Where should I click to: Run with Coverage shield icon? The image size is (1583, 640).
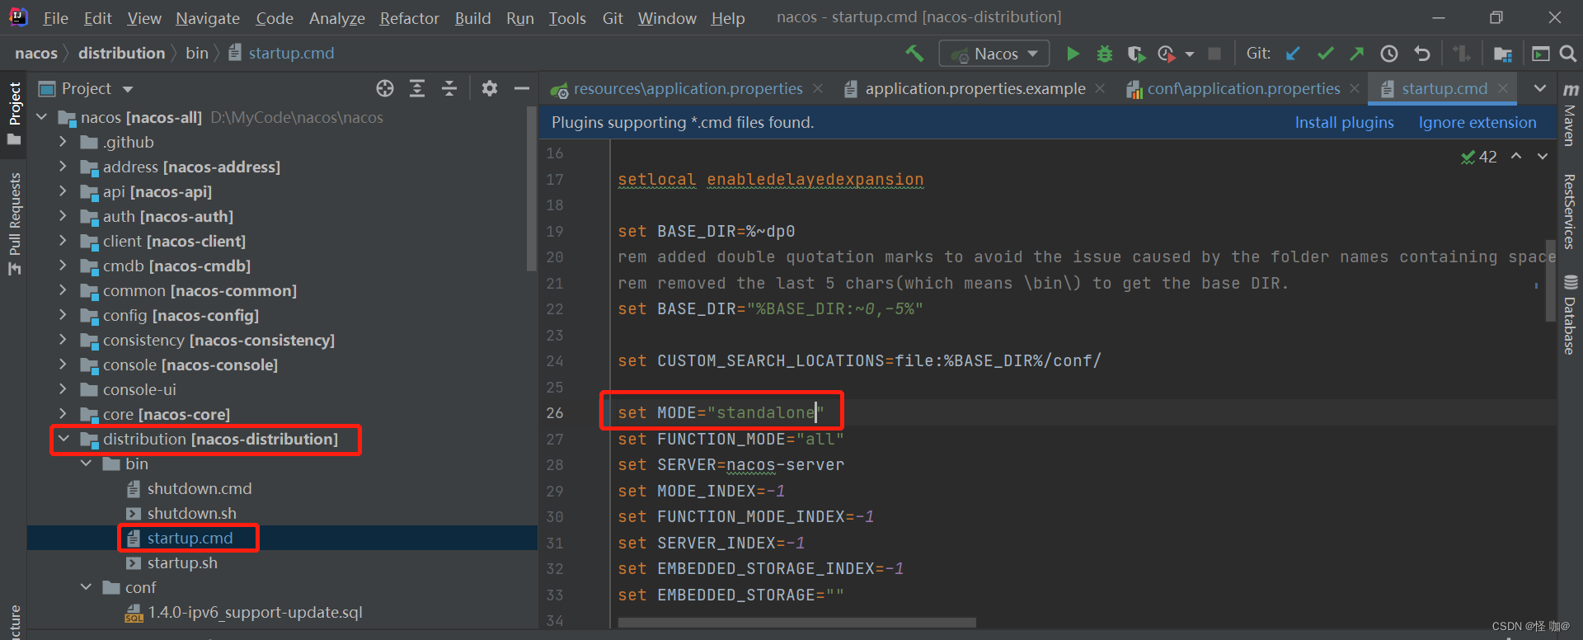tap(1136, 54)
